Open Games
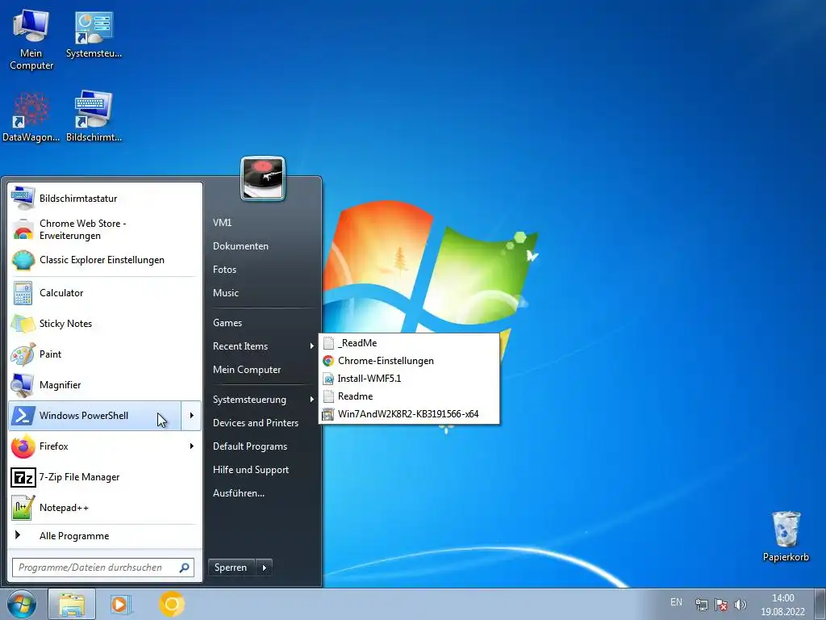826x620 pixels. [x=262, y=323]
